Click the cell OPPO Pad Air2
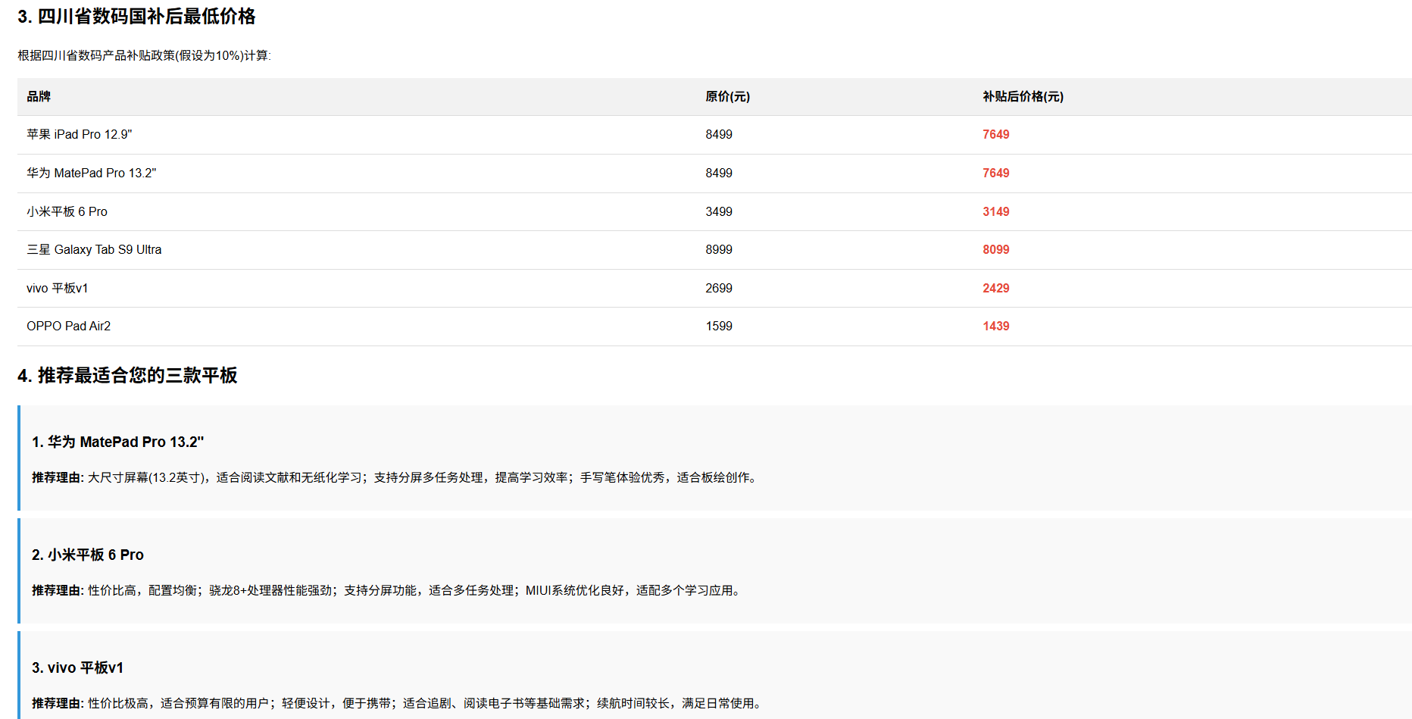The width and height of the screenshot is (1412, 719). [69, 326]
